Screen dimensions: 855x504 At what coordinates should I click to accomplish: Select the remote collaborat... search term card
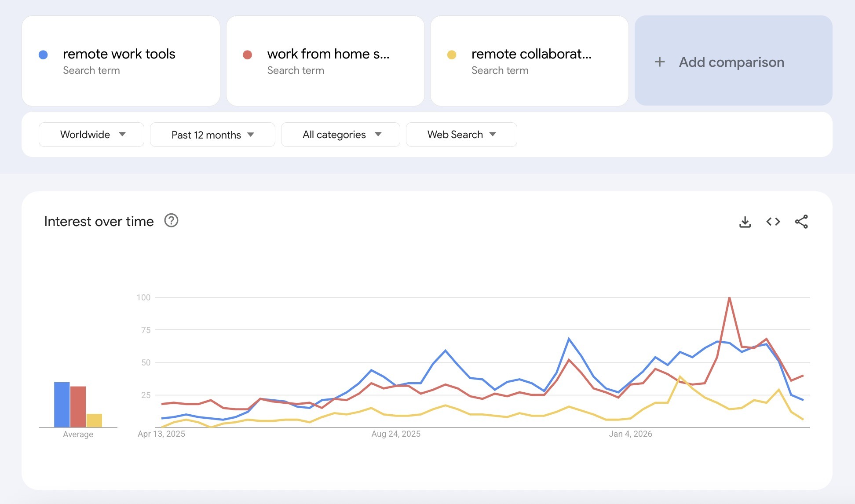(x=529, y=61)
